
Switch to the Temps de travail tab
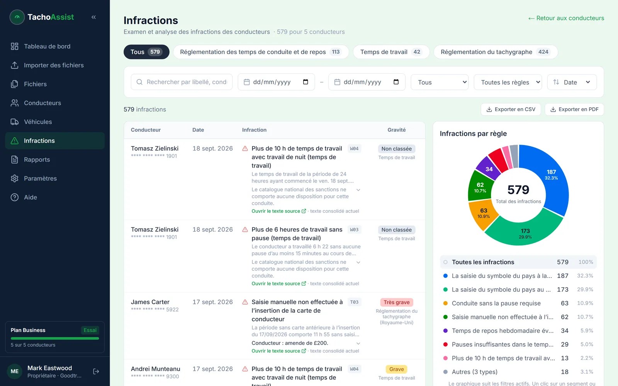click(391, 52)
